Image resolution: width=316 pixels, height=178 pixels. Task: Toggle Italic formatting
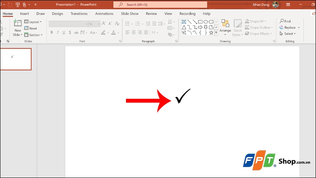[x=58, y=32]
